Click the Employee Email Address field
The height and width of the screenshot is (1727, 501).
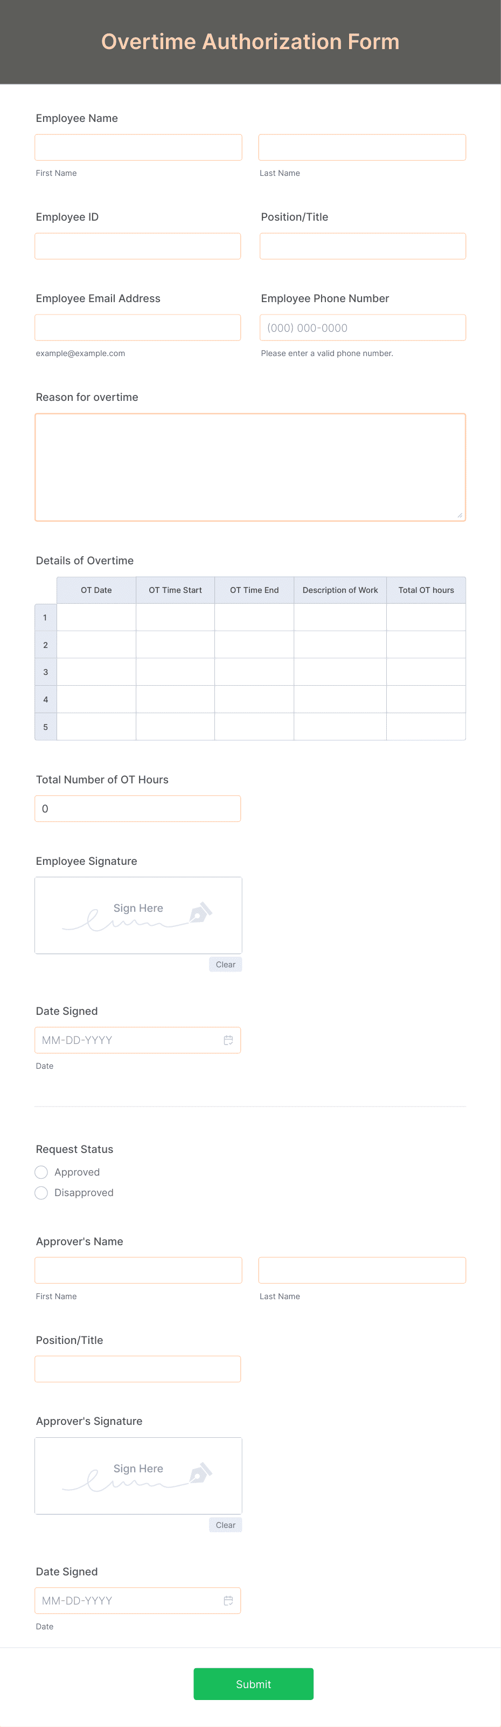[138, 327]
